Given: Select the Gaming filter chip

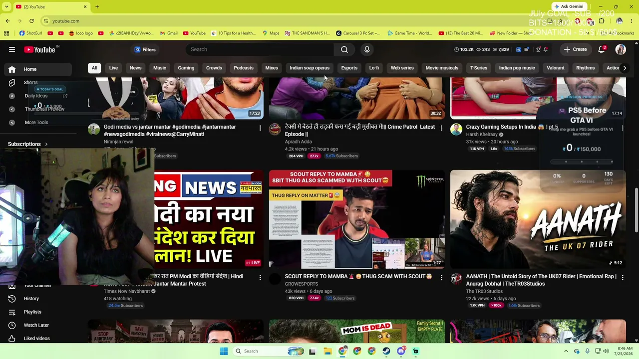Looking at the screenshot, I should click(186, 68).
